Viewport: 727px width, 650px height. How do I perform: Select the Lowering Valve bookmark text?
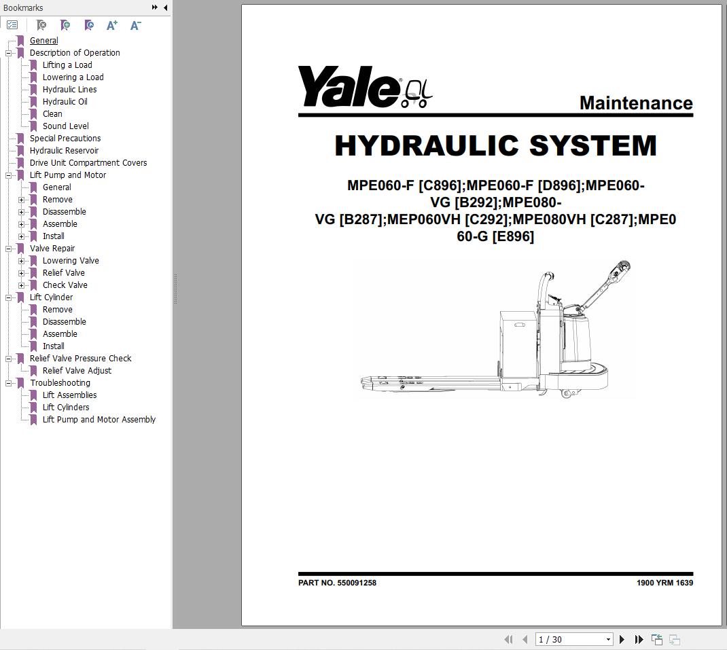(x=71, y=261)
